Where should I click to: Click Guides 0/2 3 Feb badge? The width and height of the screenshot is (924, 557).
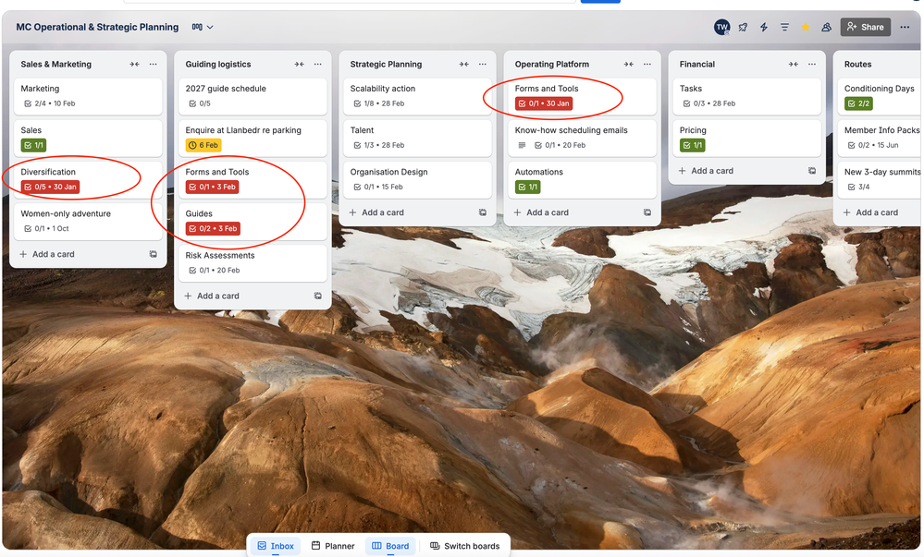[x=213, y=228]
